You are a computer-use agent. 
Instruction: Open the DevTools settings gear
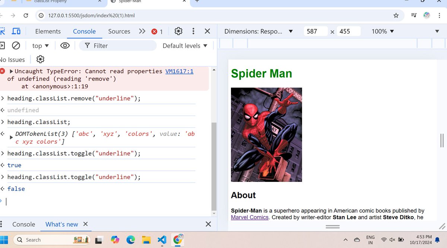point(178,31)
